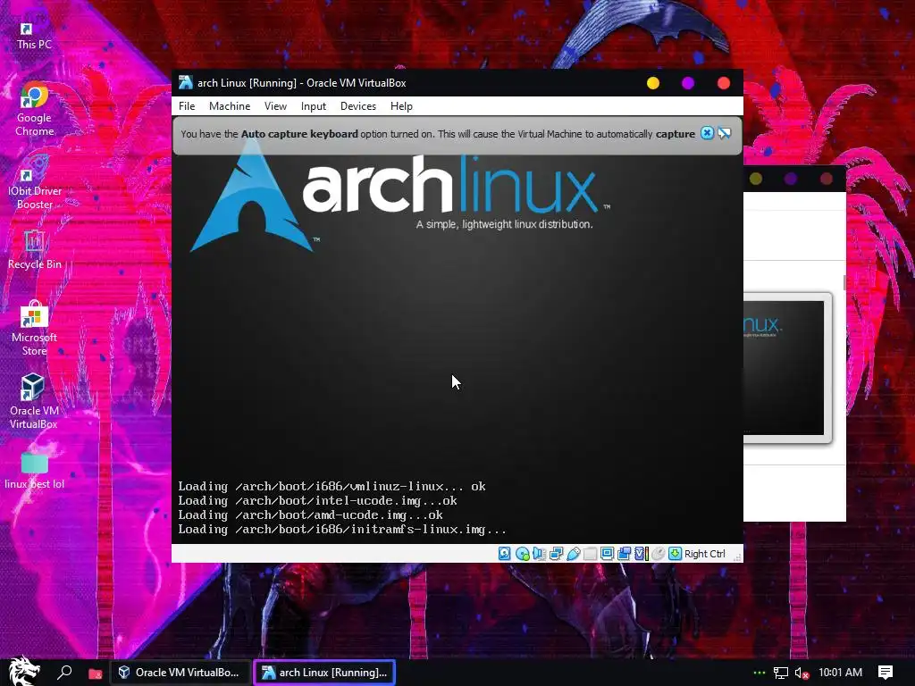This screenshot has width=915, height=686.
Task: Open the Help menu
Action: 401,106
